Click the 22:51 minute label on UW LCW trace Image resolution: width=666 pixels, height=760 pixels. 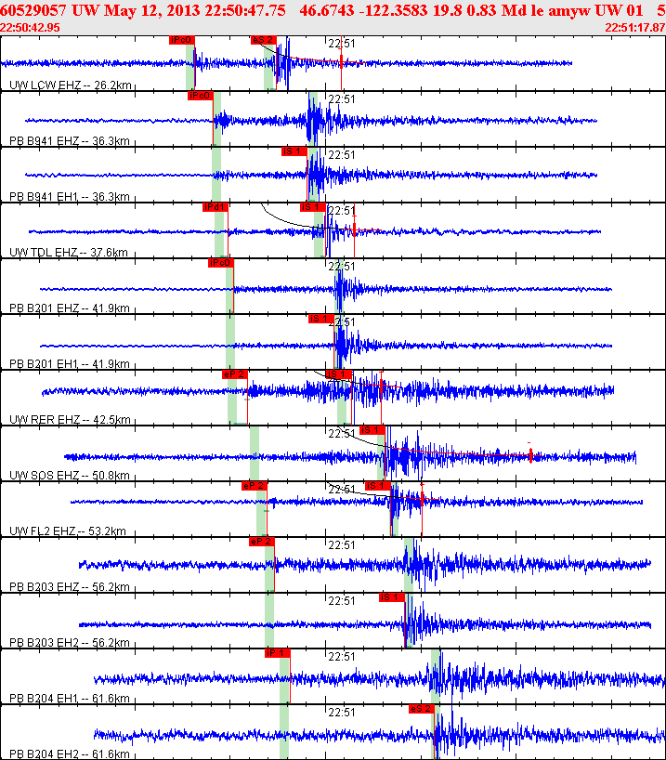point(342,44)
